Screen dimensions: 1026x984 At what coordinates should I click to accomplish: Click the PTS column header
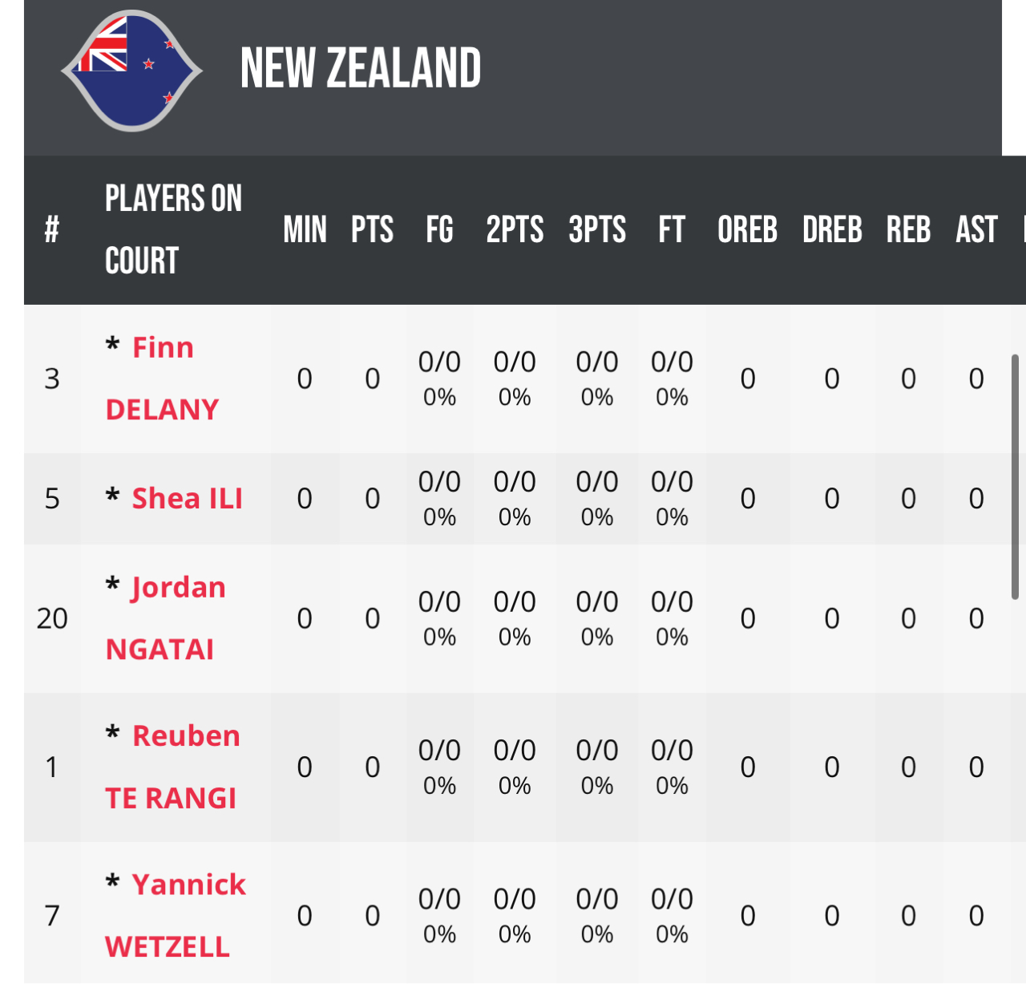[x=372, y=230]
